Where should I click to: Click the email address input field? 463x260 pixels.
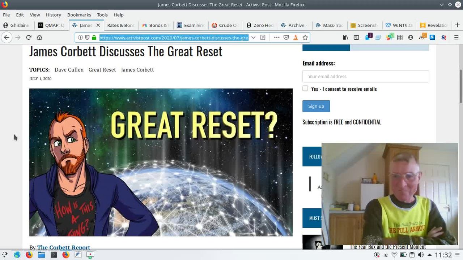[x=365, y=77]
